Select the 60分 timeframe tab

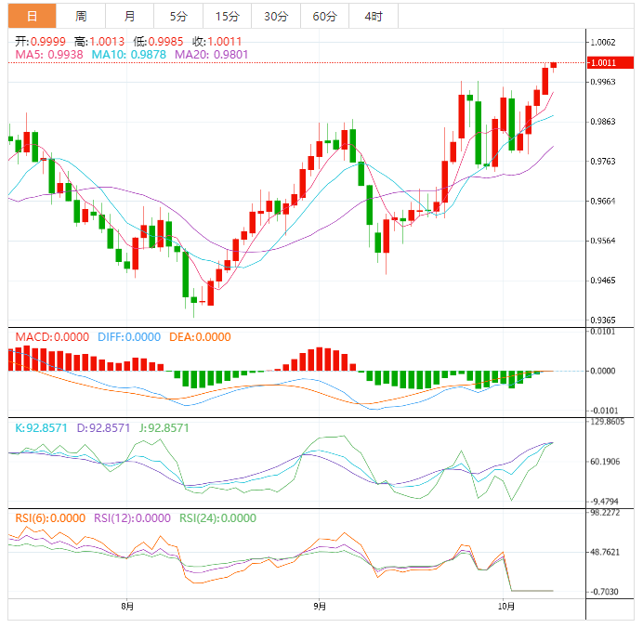pos(324,16)
